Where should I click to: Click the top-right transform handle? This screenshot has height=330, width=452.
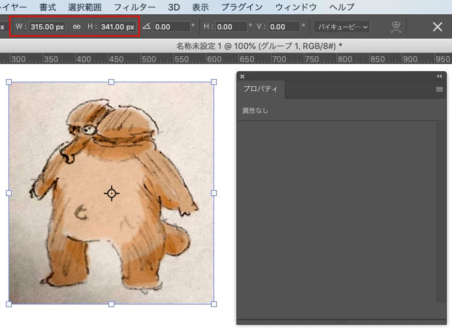coord(214,82)
